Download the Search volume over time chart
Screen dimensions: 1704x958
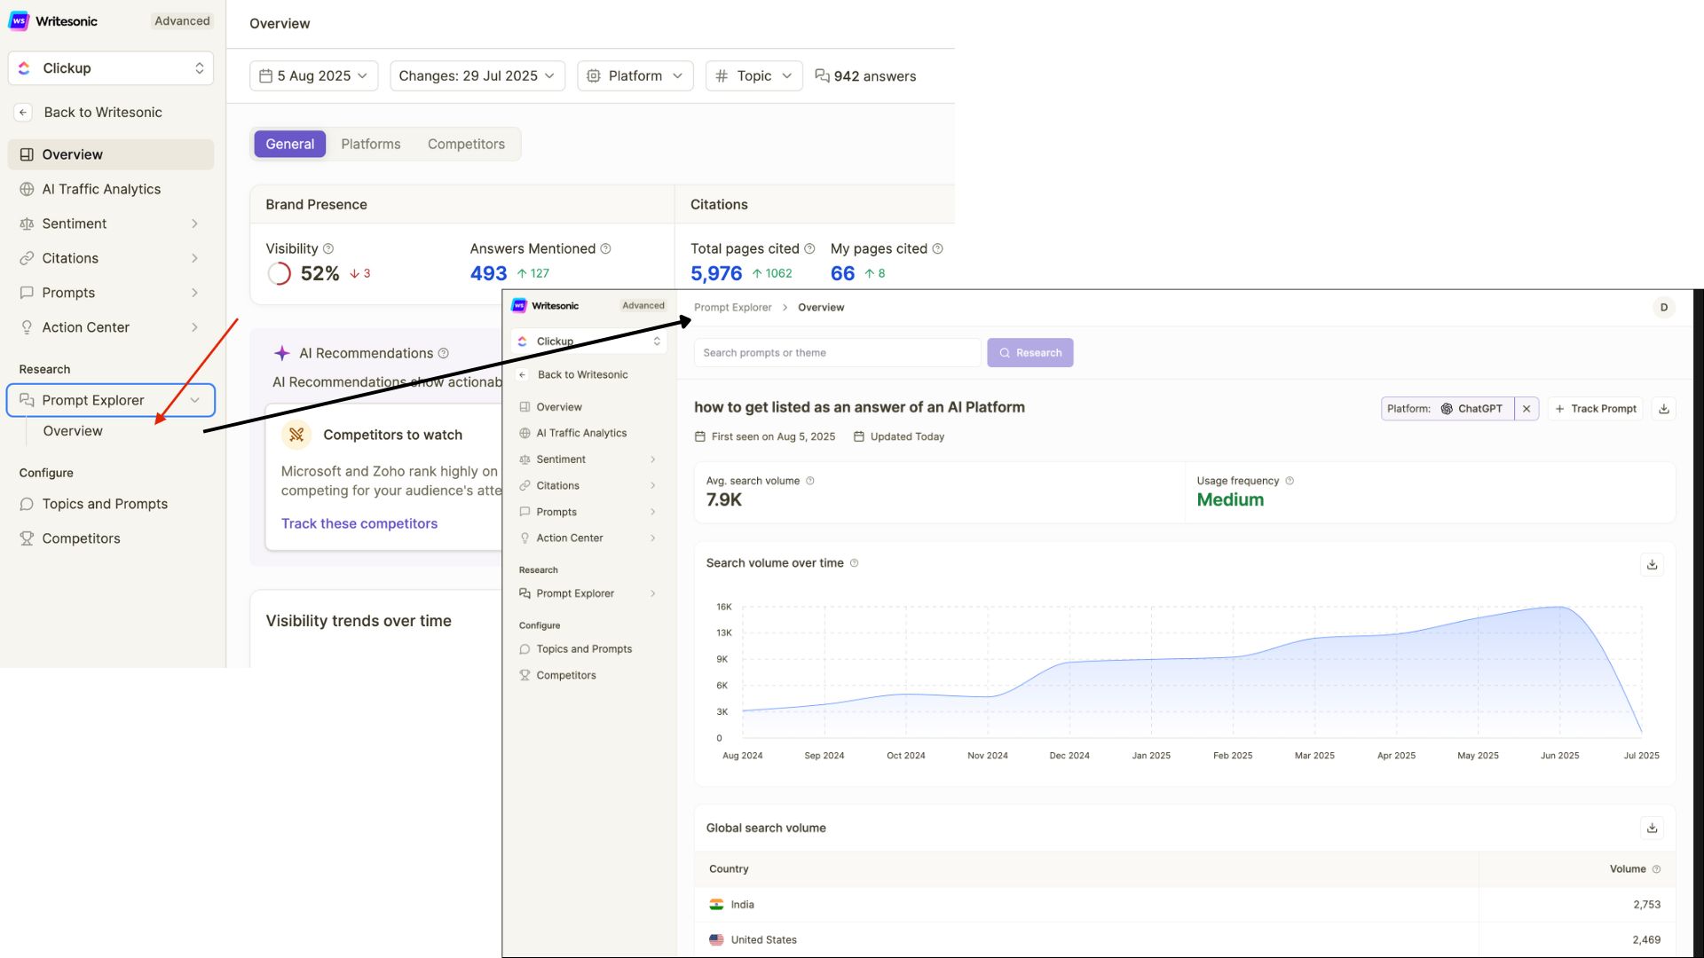(1652, 565)
